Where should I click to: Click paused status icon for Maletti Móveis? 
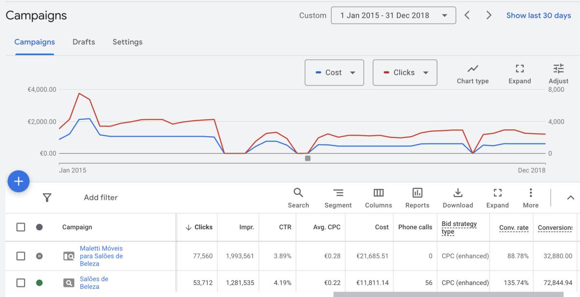click(x=39, y=256)
